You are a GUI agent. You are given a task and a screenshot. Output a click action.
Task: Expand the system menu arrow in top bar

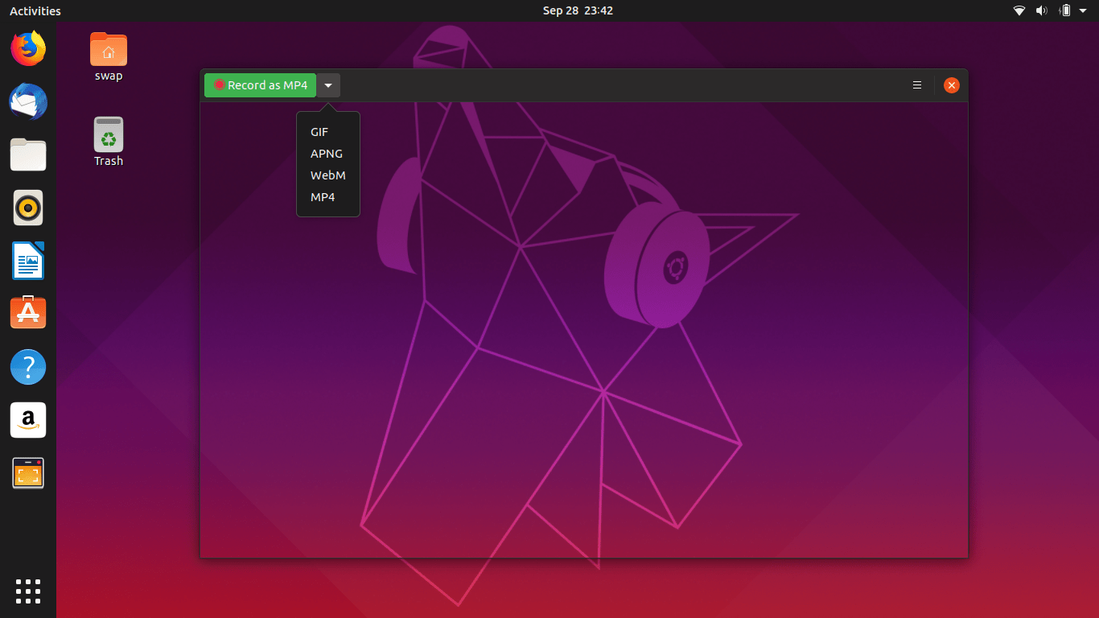click(x=1083, y=10)
